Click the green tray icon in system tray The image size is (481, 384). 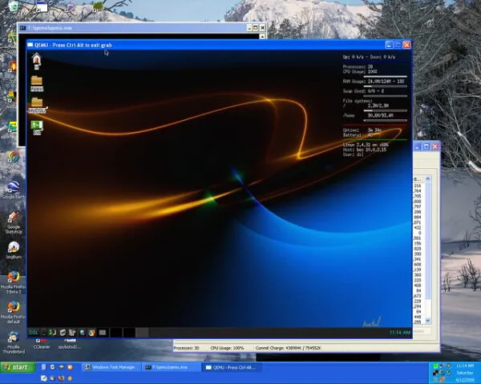click(435, 366)
